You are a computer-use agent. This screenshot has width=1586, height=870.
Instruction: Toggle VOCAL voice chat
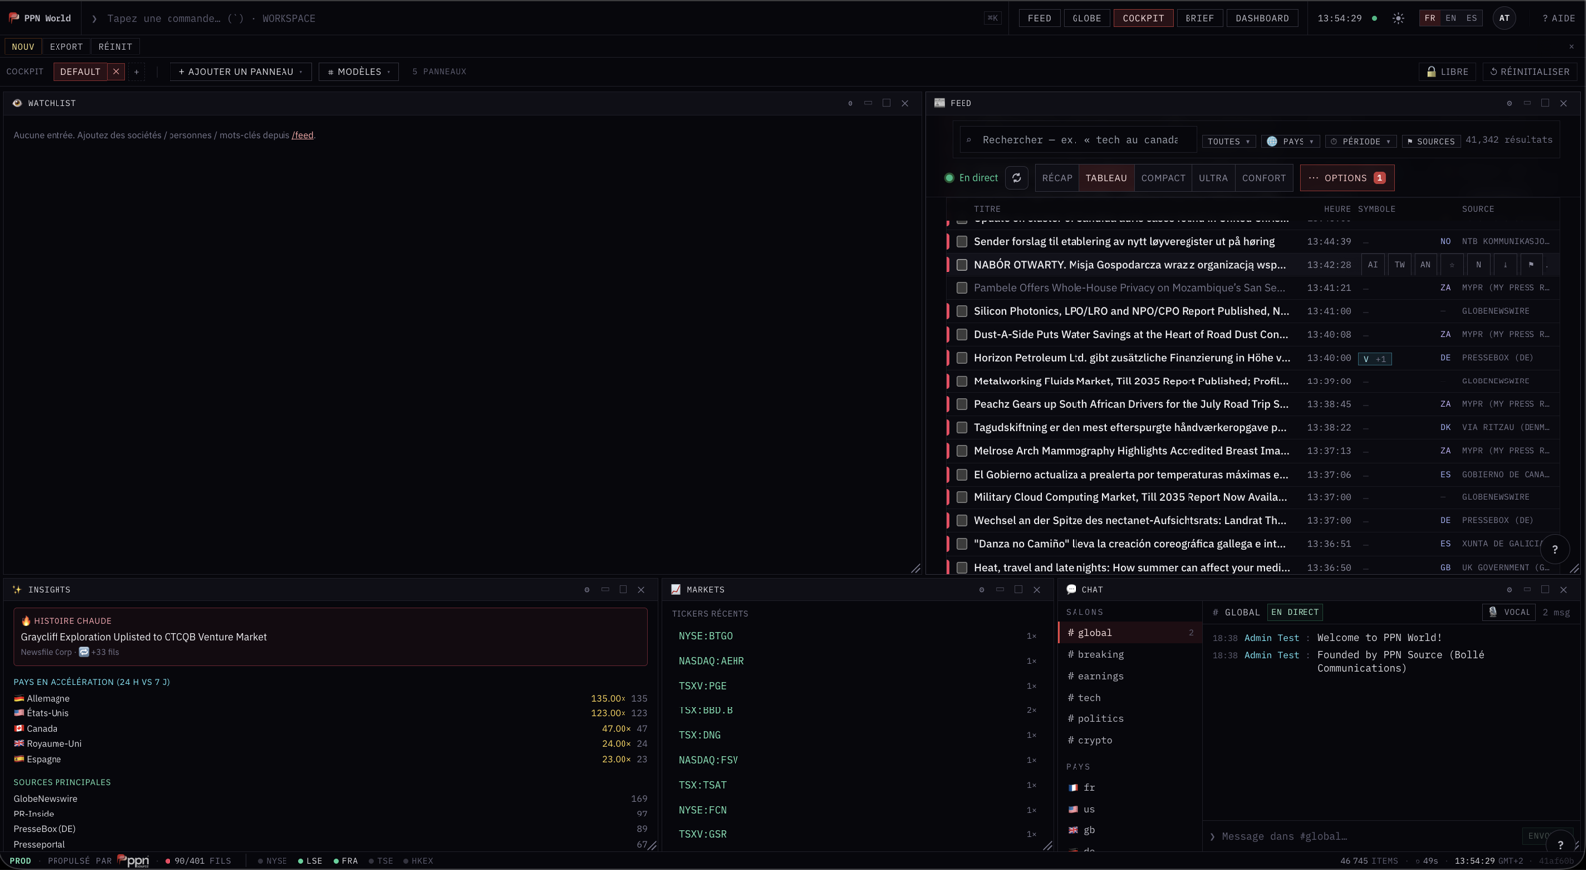pos(1510,612)
